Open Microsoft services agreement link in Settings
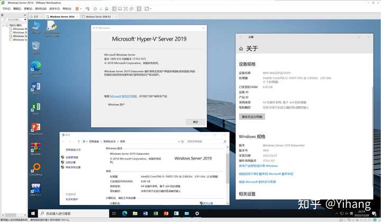The width and height of the screenshot is (381, 222). tap(266, 174)
